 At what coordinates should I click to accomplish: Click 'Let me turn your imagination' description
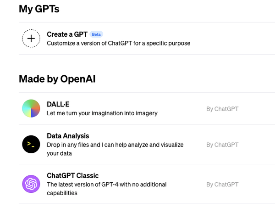(x=102, y=113)
